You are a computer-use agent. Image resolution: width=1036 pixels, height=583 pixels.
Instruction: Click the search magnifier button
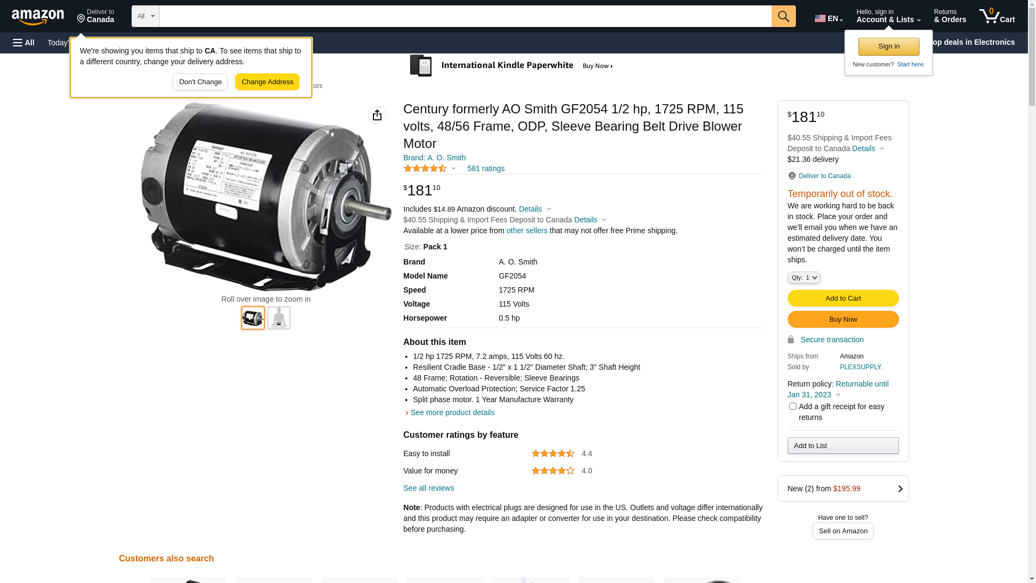pos(783,16)
